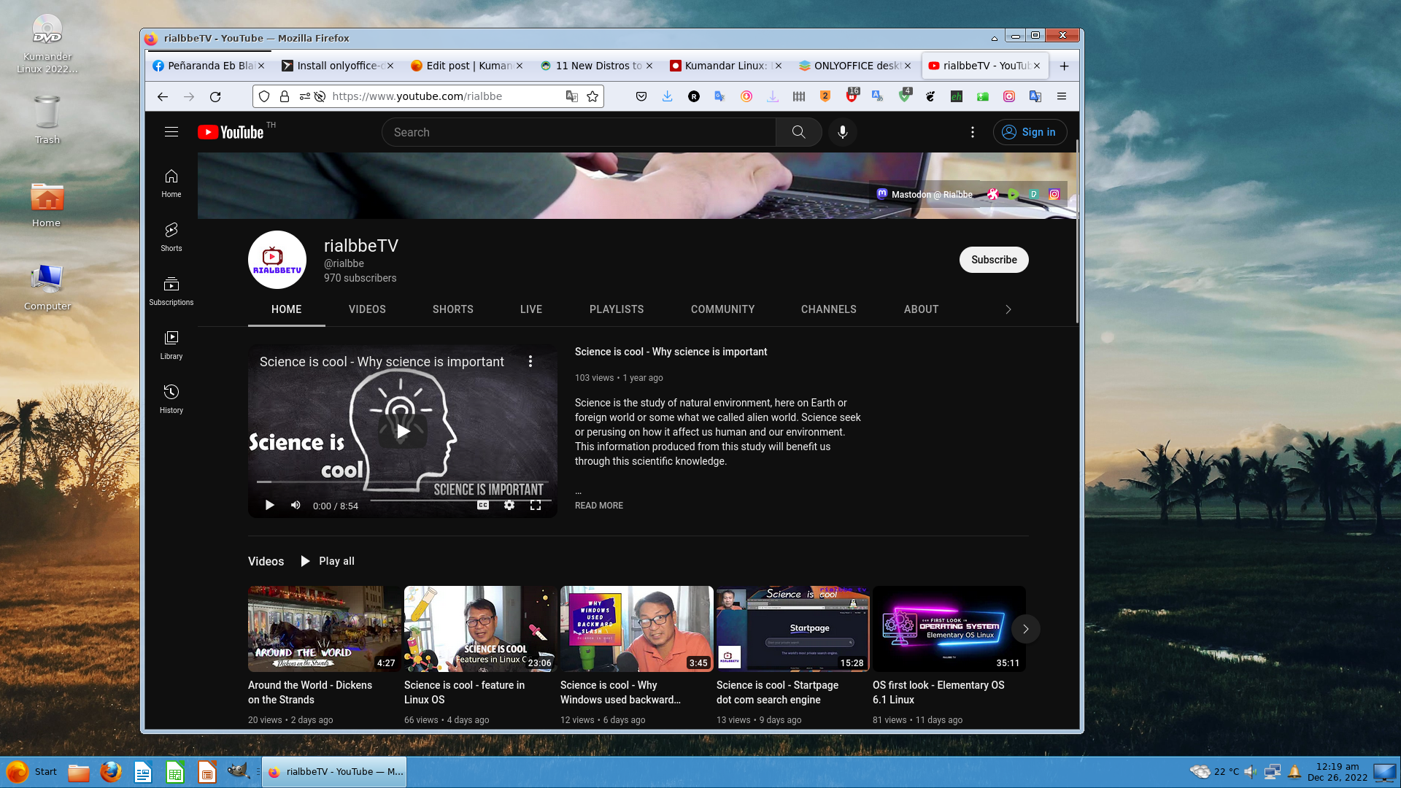This screenshot has height=788, width=1401.
Task: Click the translate page icon in URL bar
Action: [572, 96]
